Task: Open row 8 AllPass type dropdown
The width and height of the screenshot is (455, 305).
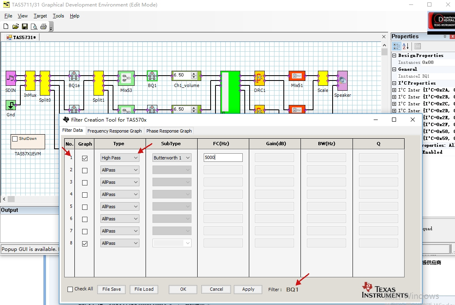Action: (120, 243)
